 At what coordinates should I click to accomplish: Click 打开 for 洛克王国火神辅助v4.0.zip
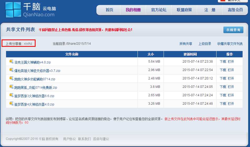[x=231, y=62]
